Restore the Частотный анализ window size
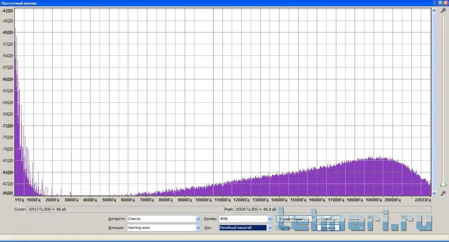This screenshot has width=449, height=242. tap(440, 3)
